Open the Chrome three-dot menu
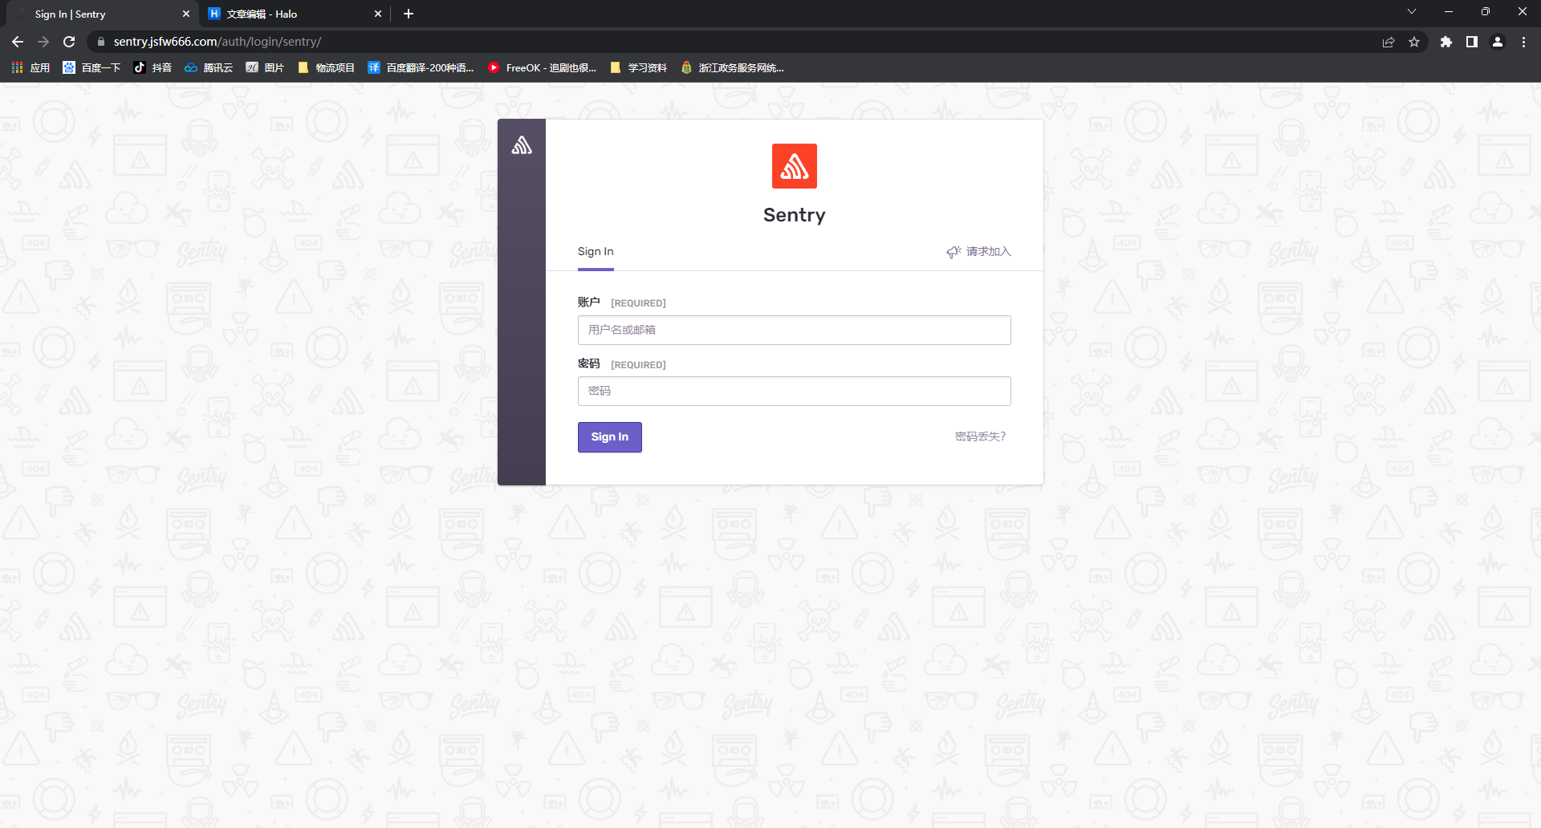Screen dimensions: 1541x828 (1523, 42)
